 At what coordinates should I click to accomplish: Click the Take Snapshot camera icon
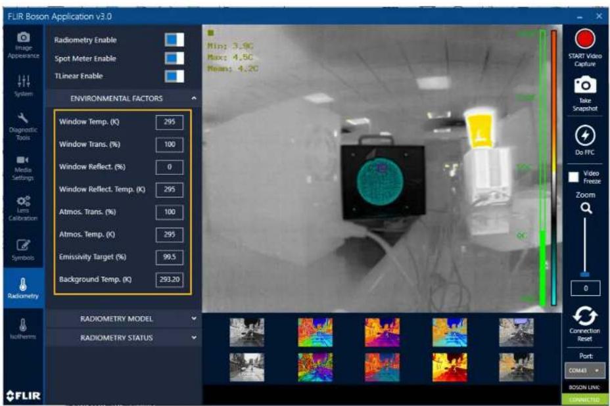[x=585, y=85]
